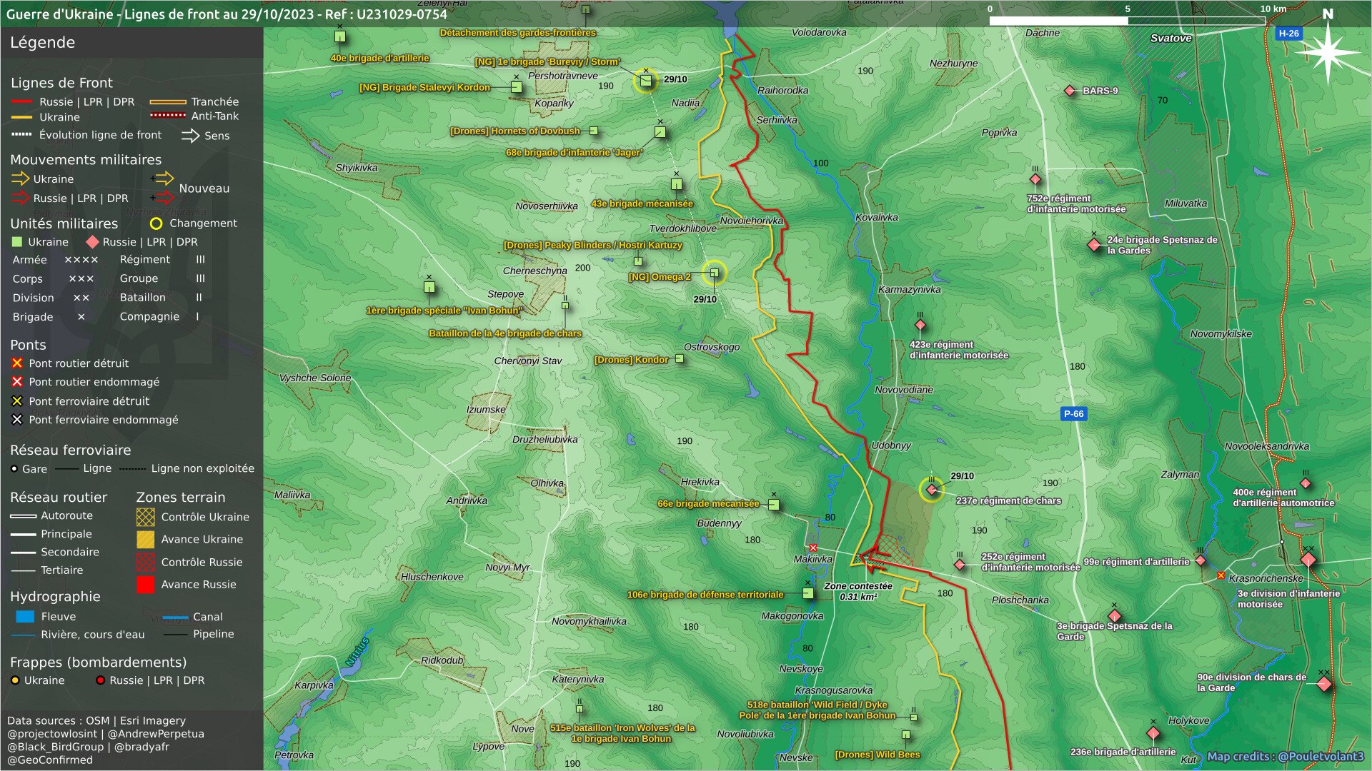Click the damaged road bridge icon near Makiivka
The width and height of the screenshot is (1372, 771).
[x=813, y=548]
